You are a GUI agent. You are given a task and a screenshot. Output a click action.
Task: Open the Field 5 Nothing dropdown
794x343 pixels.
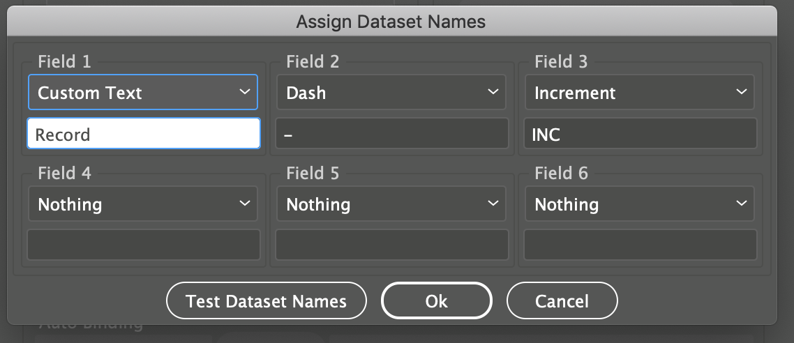coord(391,204)
